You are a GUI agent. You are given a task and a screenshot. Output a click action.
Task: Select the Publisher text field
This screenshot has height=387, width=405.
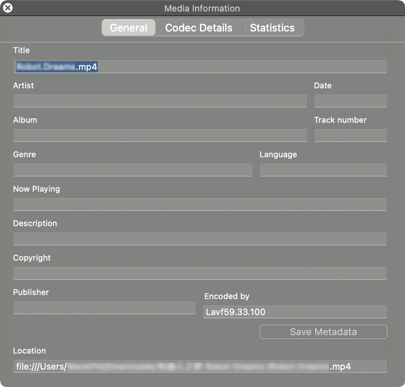click(x=104, y=308)
